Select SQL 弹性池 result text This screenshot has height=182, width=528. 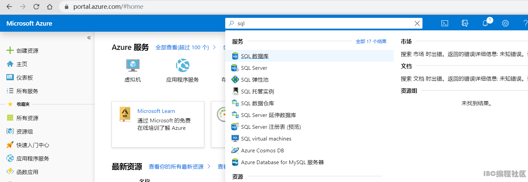pyautogui.click(x=255, y=80)
